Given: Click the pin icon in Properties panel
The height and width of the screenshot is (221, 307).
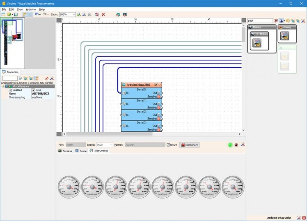Looking at the screenshot, I should (x=46, y=78).
